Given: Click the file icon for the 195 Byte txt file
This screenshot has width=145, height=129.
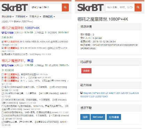Looking at the screenshot, I should (3, 74).
